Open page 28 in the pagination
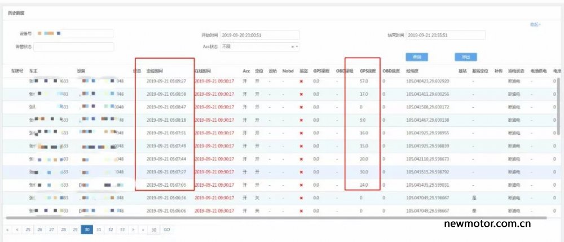This screenshot has width=564, height=242. point(63,230)
